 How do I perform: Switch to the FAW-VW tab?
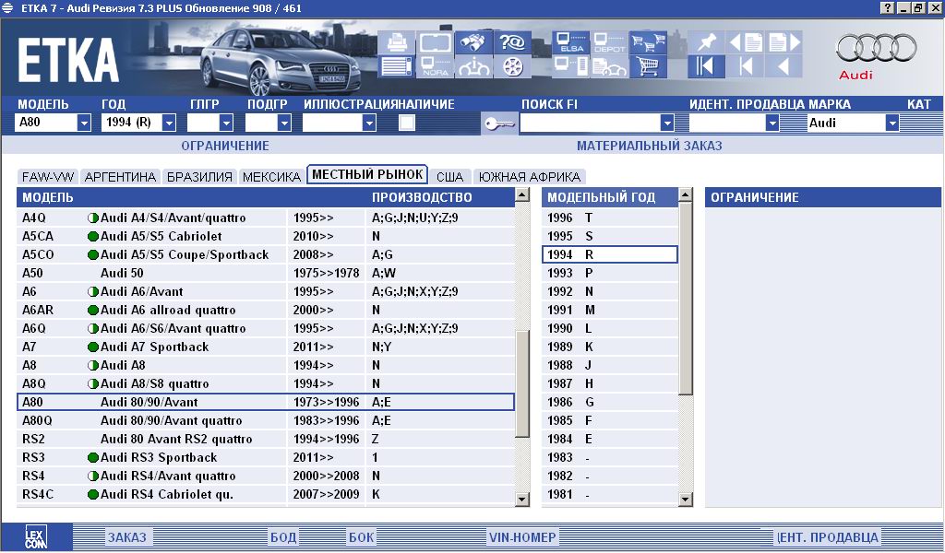point(48,177)
